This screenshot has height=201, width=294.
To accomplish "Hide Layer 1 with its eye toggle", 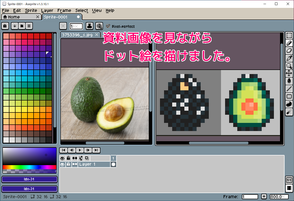I will [62, 164].
